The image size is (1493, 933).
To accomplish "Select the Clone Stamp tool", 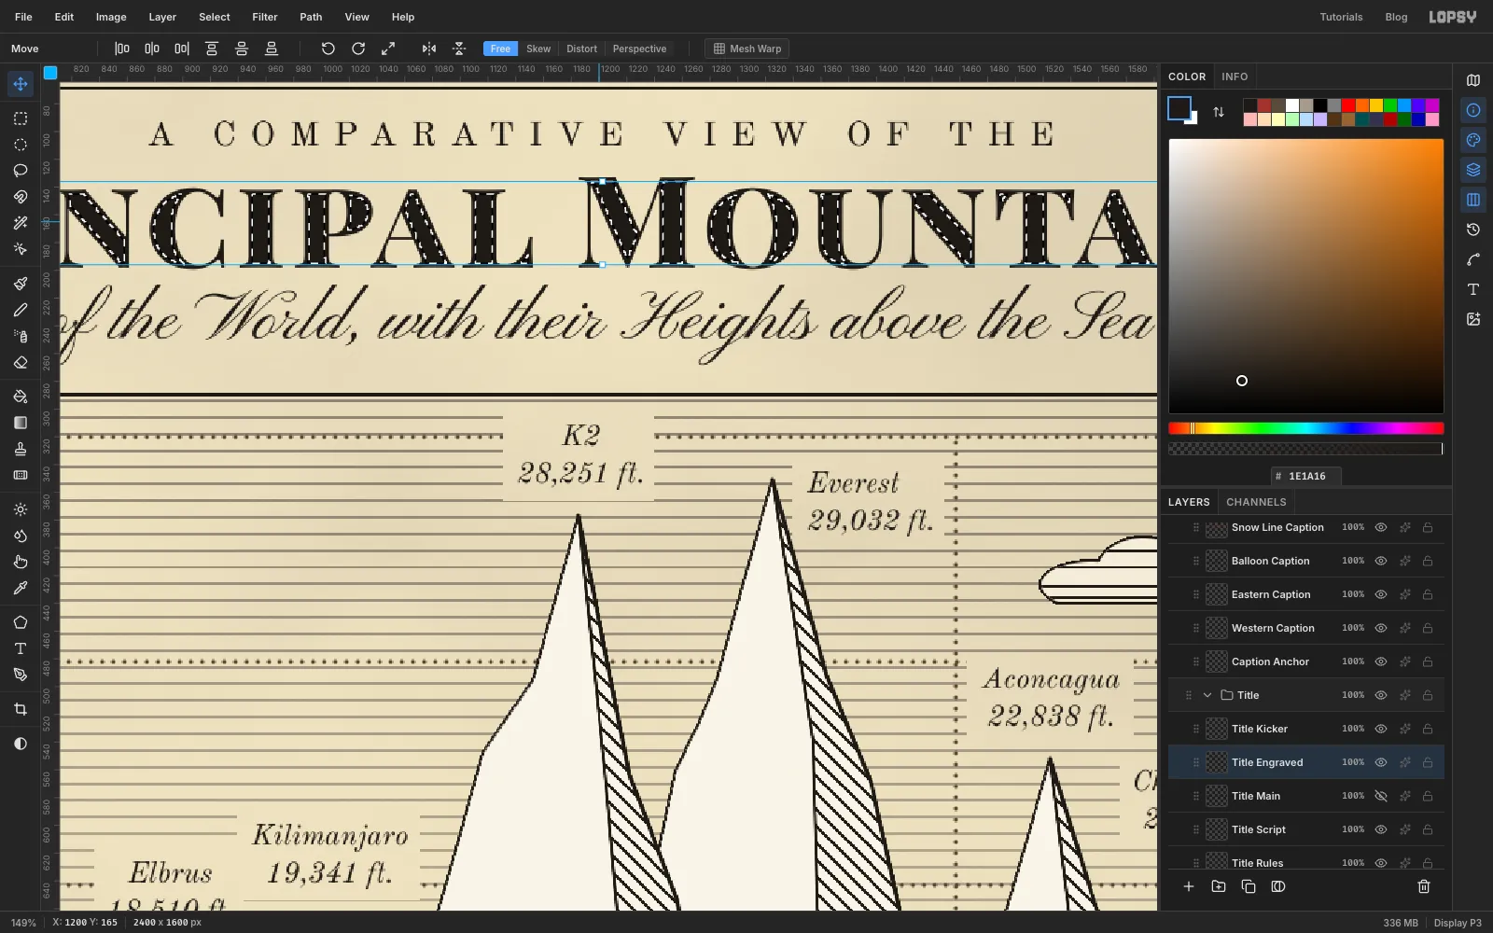I will click(x=21, y=449).
